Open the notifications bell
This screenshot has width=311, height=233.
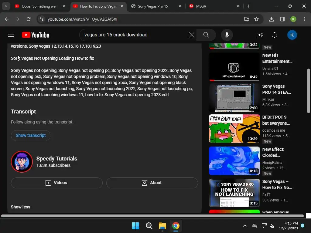click(x=275, y=35)
